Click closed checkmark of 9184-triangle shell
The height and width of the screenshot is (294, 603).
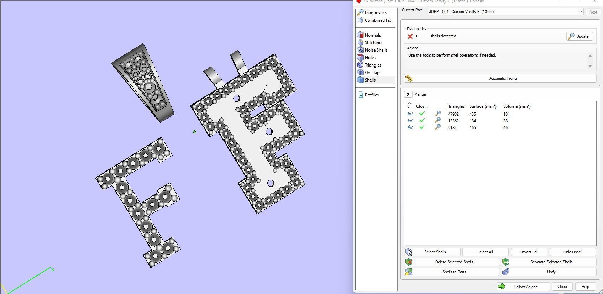point(422,127)
